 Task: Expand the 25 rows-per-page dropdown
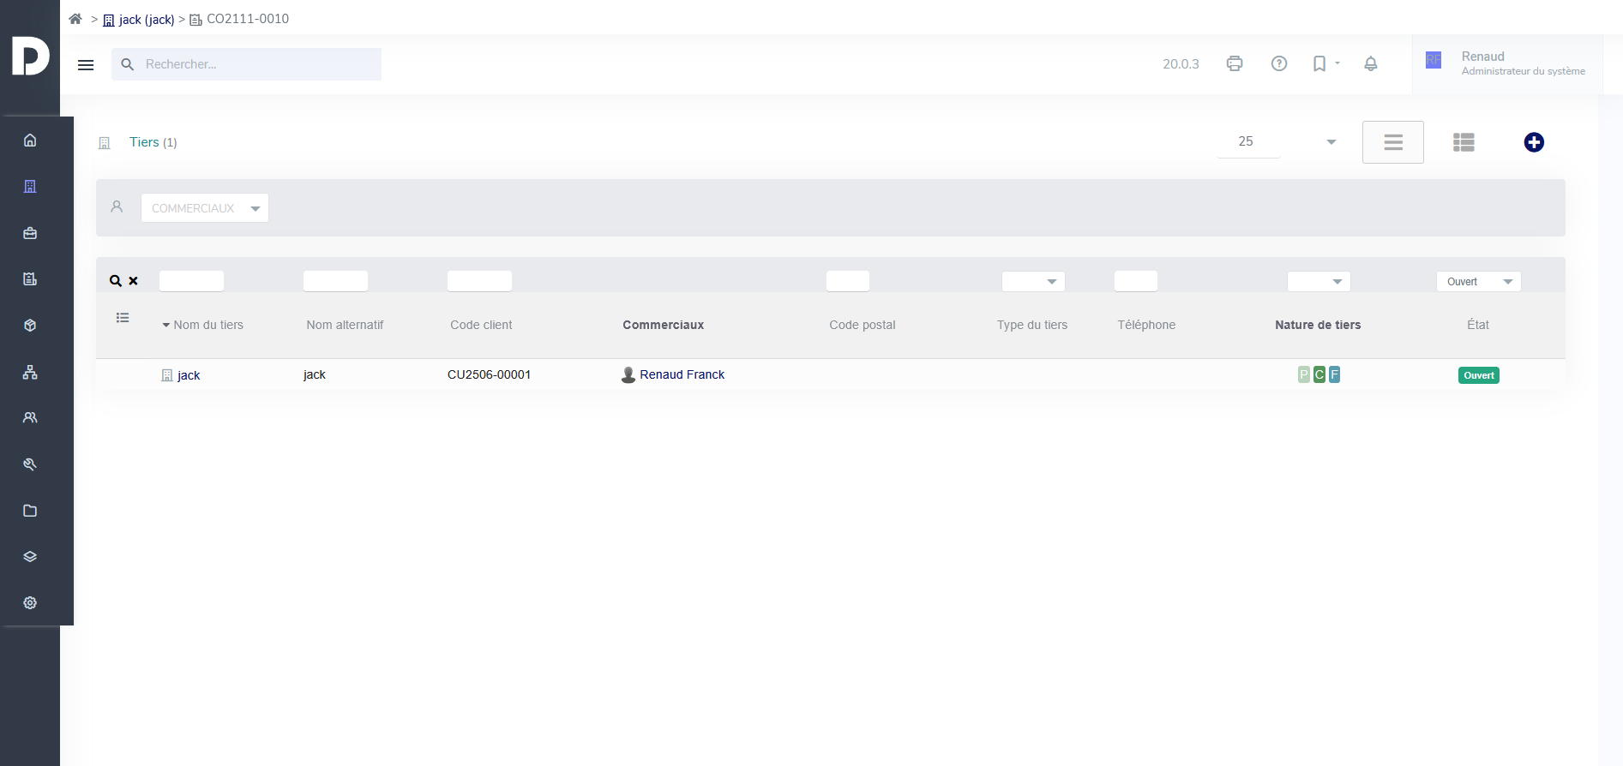pyautogui.click(x=1277, y=142)
